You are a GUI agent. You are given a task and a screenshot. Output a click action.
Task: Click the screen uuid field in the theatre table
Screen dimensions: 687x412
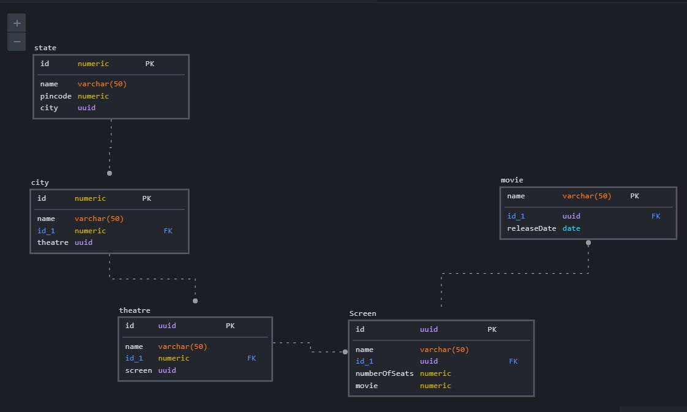coord(138,370)
